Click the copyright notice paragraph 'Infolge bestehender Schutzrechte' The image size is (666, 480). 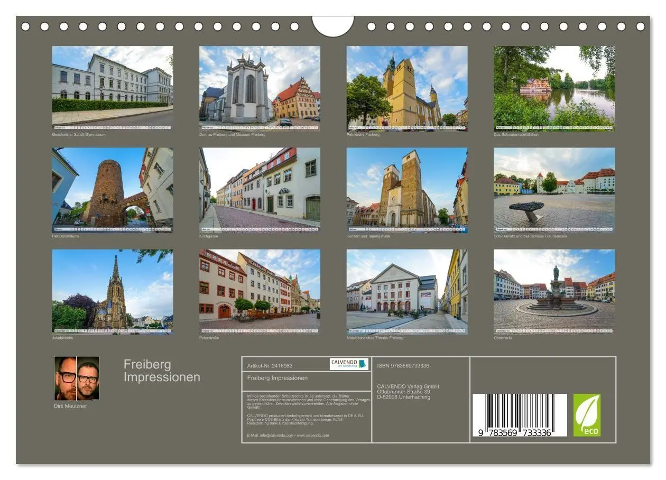click(309, 401)
